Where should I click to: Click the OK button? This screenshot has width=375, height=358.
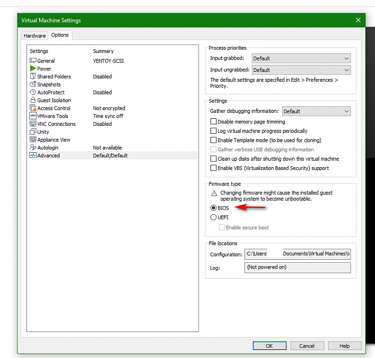tap(269, 346)
